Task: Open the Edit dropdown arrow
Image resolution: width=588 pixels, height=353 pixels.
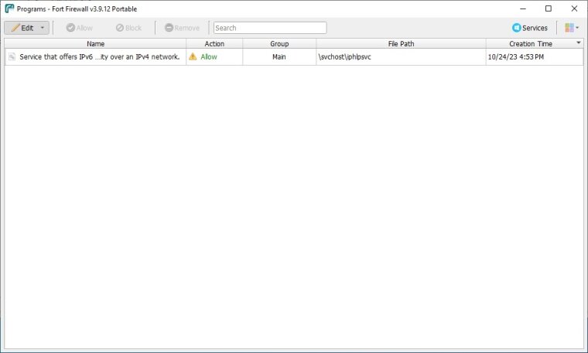Action: click(x=43, y=28)
